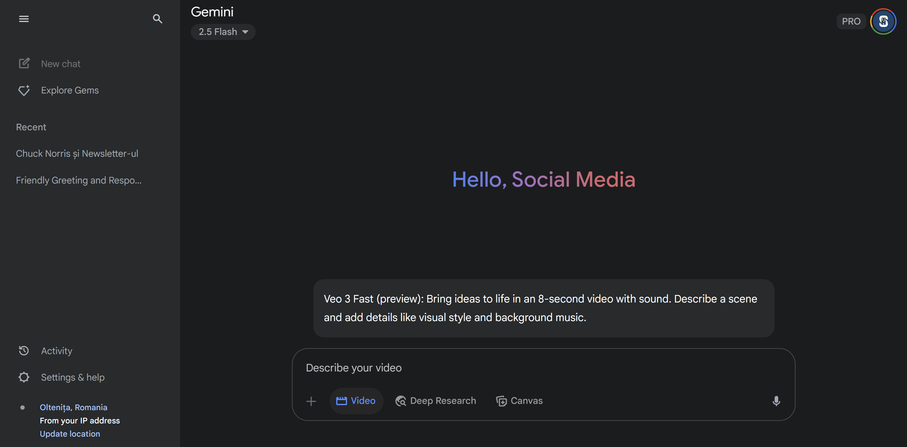The image size is (907, 447).
Task: Start a New chat
Action: point(49,64)
